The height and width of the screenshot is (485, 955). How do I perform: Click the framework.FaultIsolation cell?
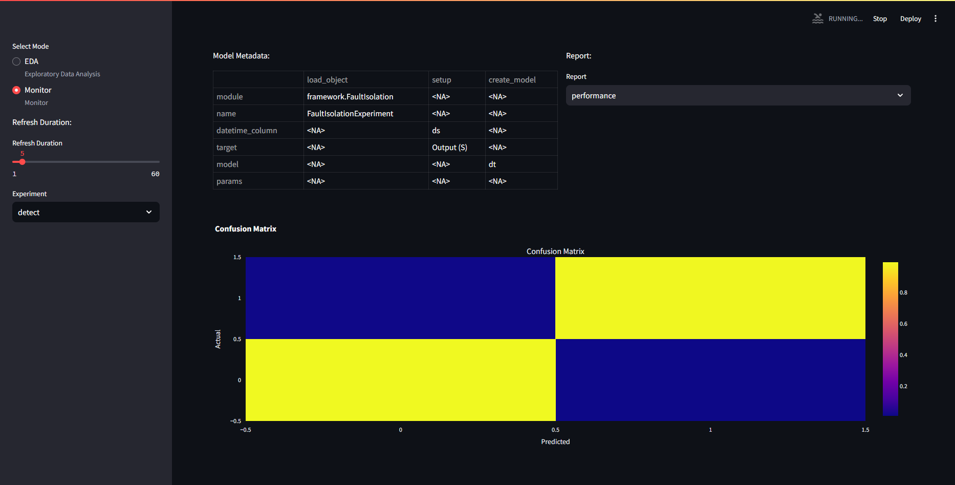tap(366, 96)
